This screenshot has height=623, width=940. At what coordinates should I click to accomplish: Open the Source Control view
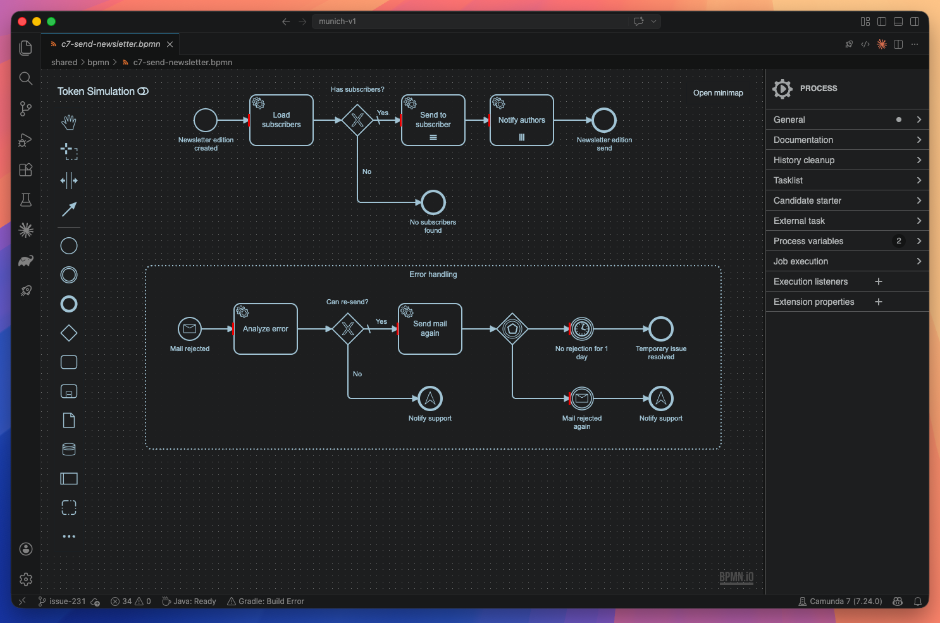point(26,109)
